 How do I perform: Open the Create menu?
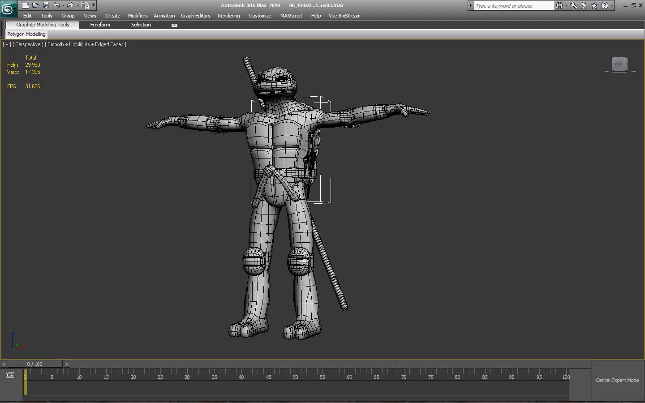113,16
